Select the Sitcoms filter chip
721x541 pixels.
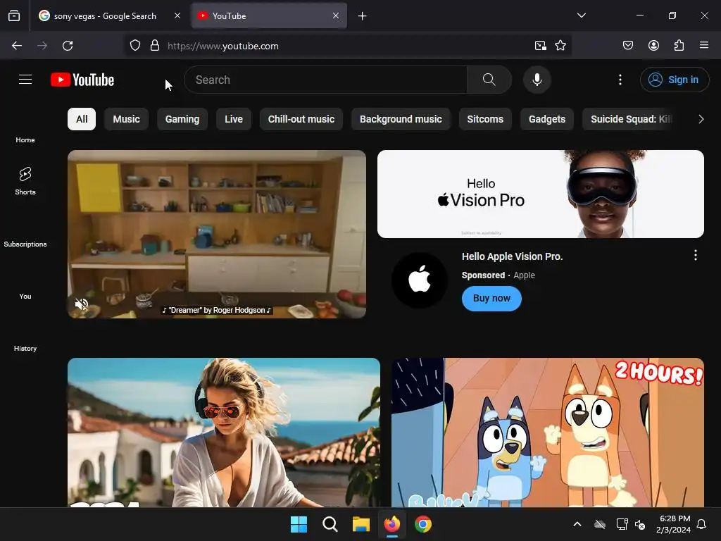click(x=485, y=119)
